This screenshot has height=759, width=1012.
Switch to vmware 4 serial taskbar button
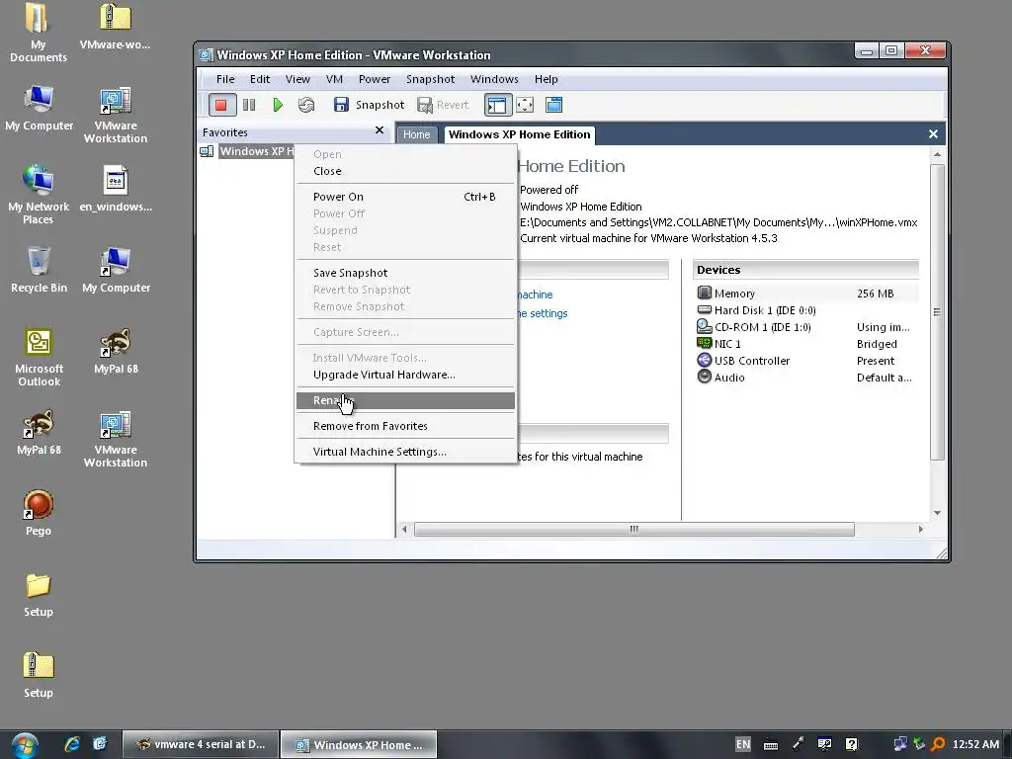coord(201,745)
